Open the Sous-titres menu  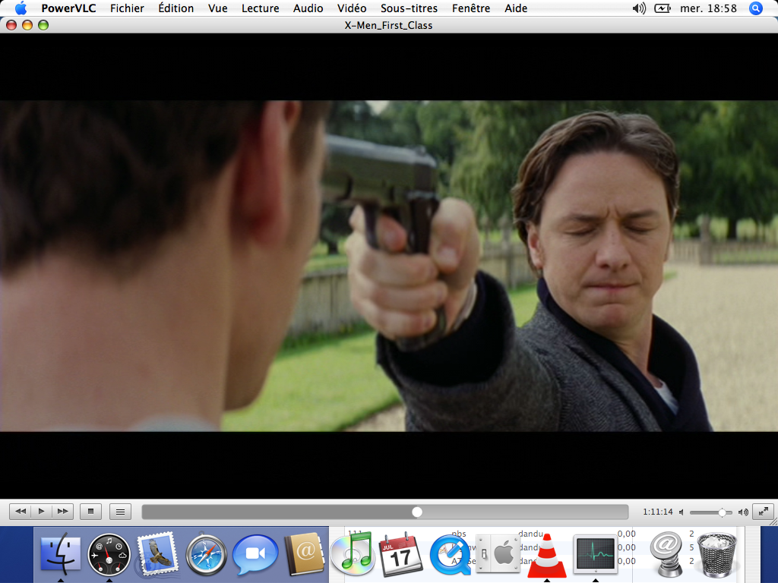[410, 8]
